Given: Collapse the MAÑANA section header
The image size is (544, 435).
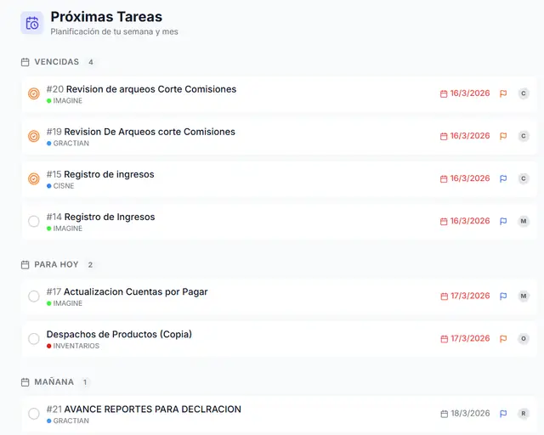Looking at the screenshot, I should pos(54,382).
